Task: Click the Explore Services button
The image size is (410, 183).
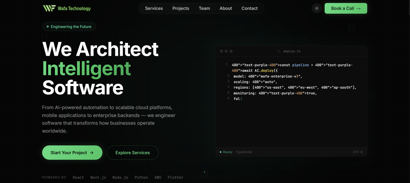Action: click(x=133, y=153)
